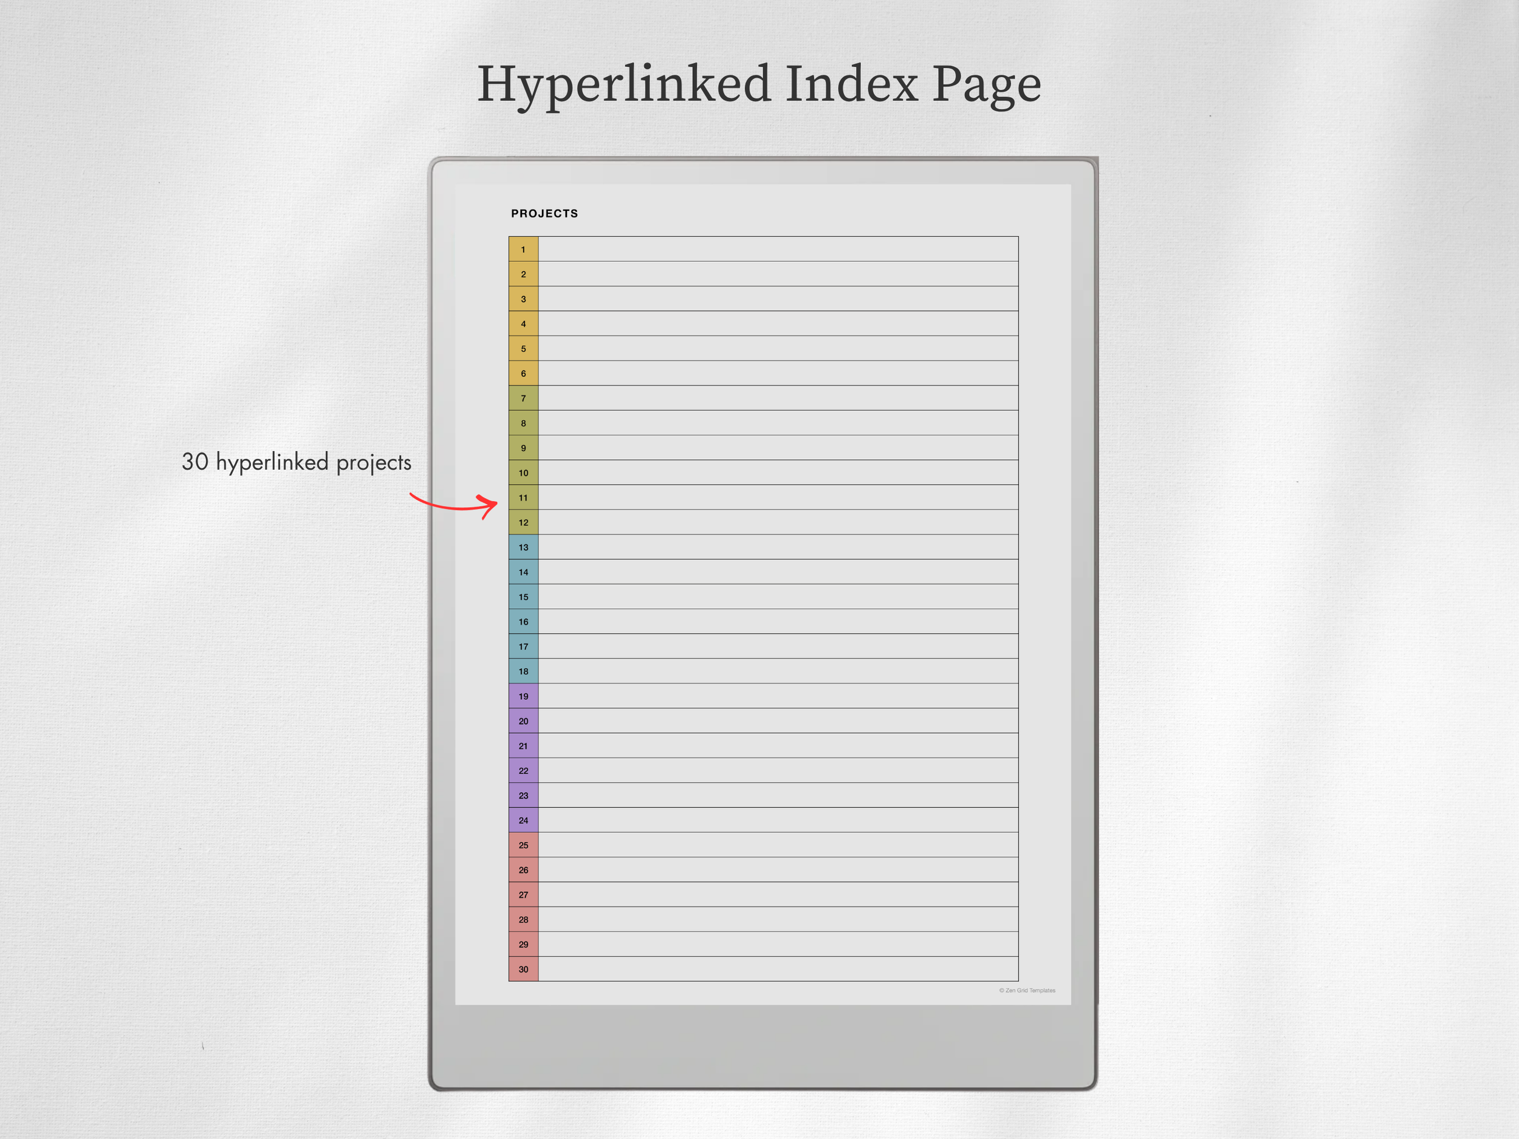Open hyperlinked project number 5
1519x1139 pixels.
523,349
